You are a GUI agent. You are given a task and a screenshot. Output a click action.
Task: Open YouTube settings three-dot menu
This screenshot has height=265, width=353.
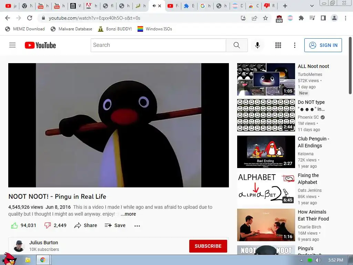click(x=294, y=45)
